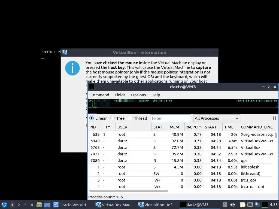
Task: Click the blue info icon in dialog
Action: tap(72, 68)
